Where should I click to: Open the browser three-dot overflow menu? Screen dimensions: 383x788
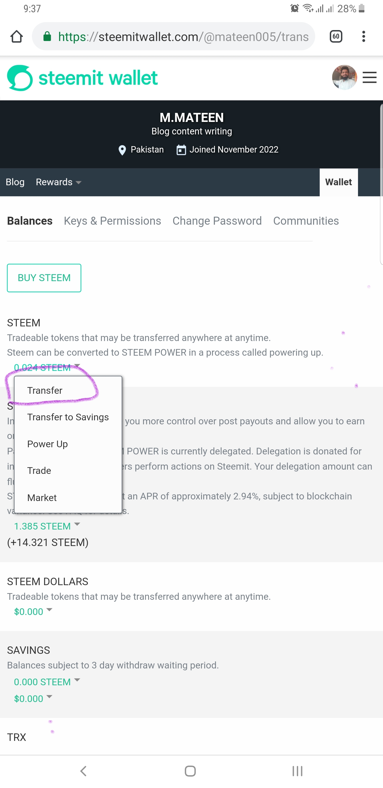pos(363,37)
